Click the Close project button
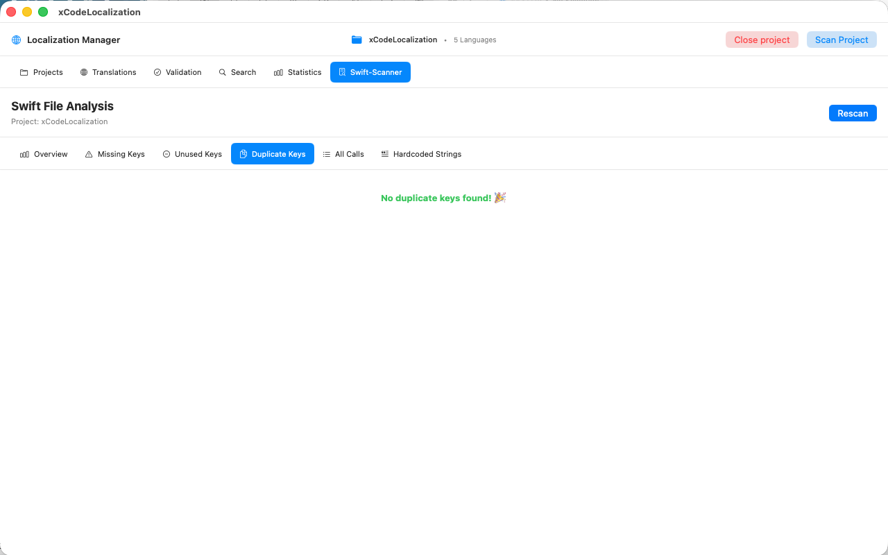The width and height of the screenshot is (888, 555). [762, 40]
